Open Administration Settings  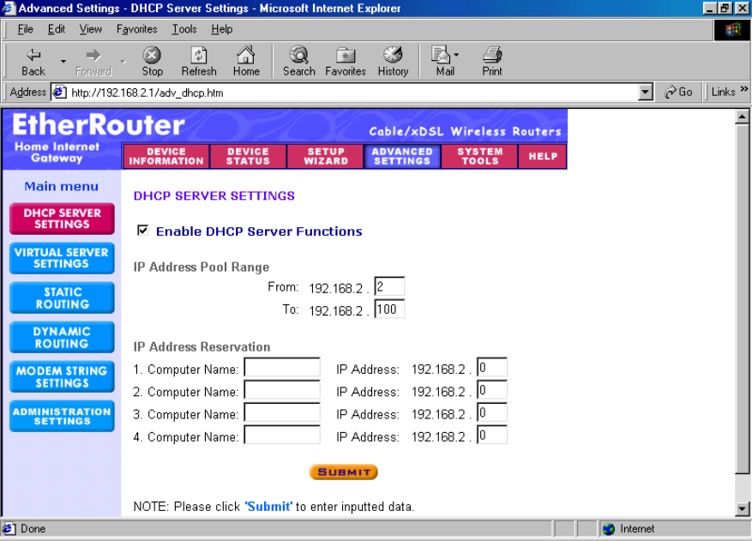(x=62, y=416)
